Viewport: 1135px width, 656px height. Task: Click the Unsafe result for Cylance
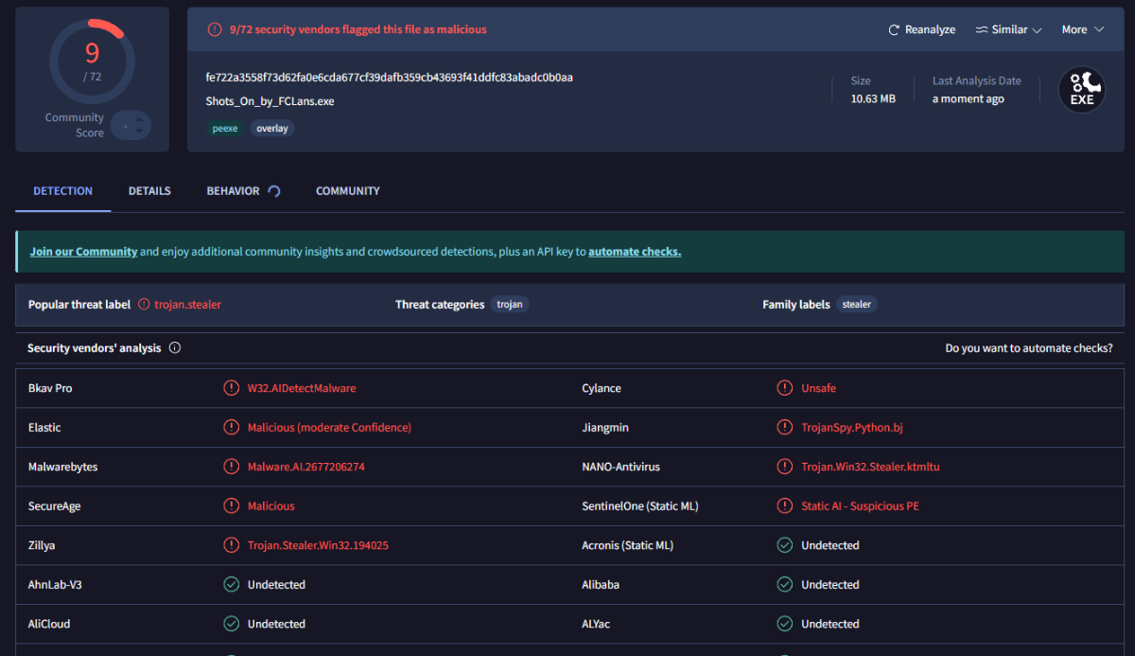pos(818,388)
